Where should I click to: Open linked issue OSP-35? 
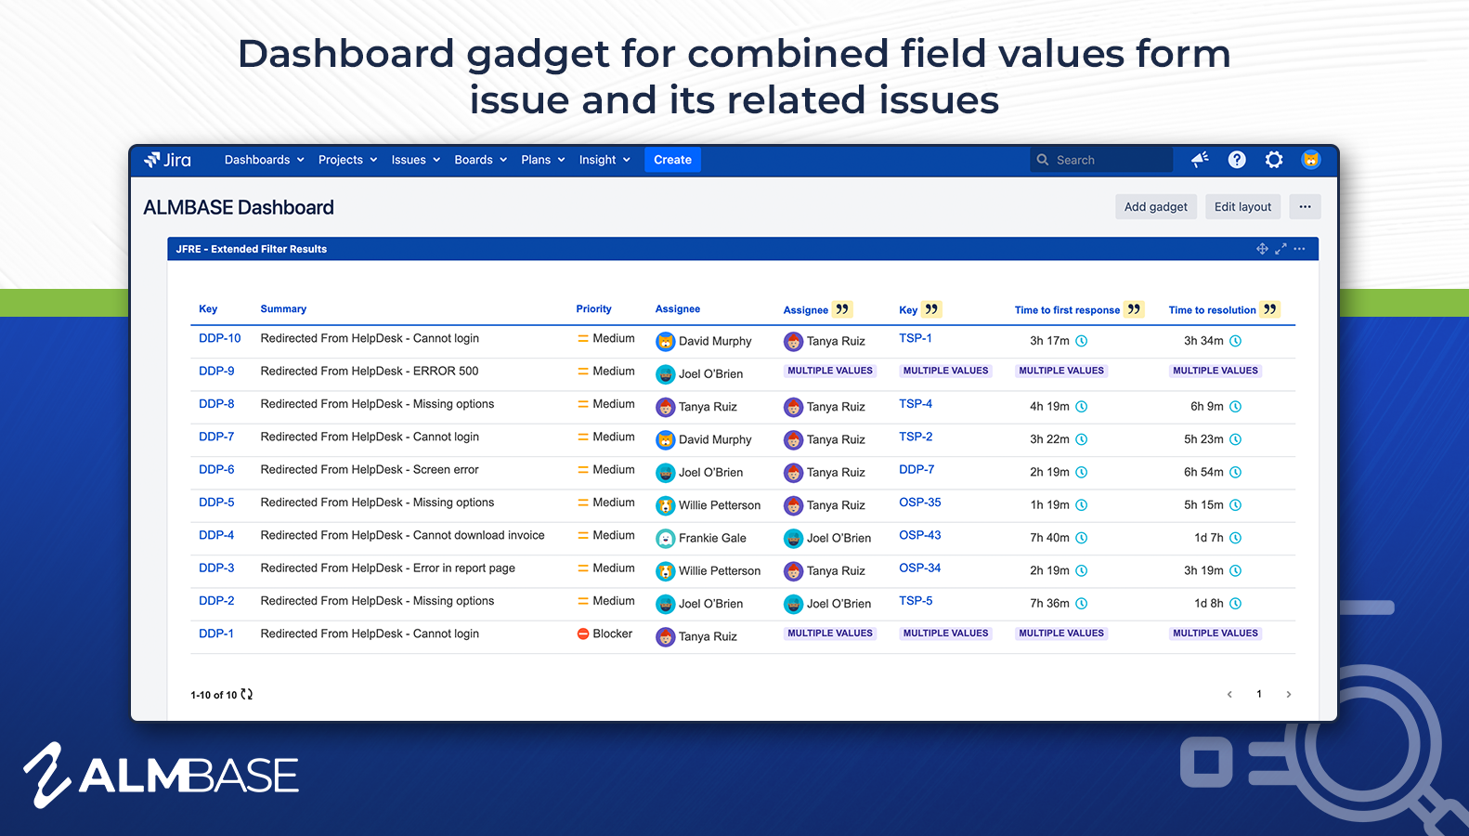pyautogui.click(x=919, y=503)
